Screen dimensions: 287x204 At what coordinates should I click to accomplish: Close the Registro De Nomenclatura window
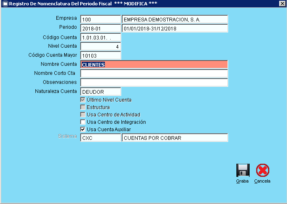tap(282, 3)
